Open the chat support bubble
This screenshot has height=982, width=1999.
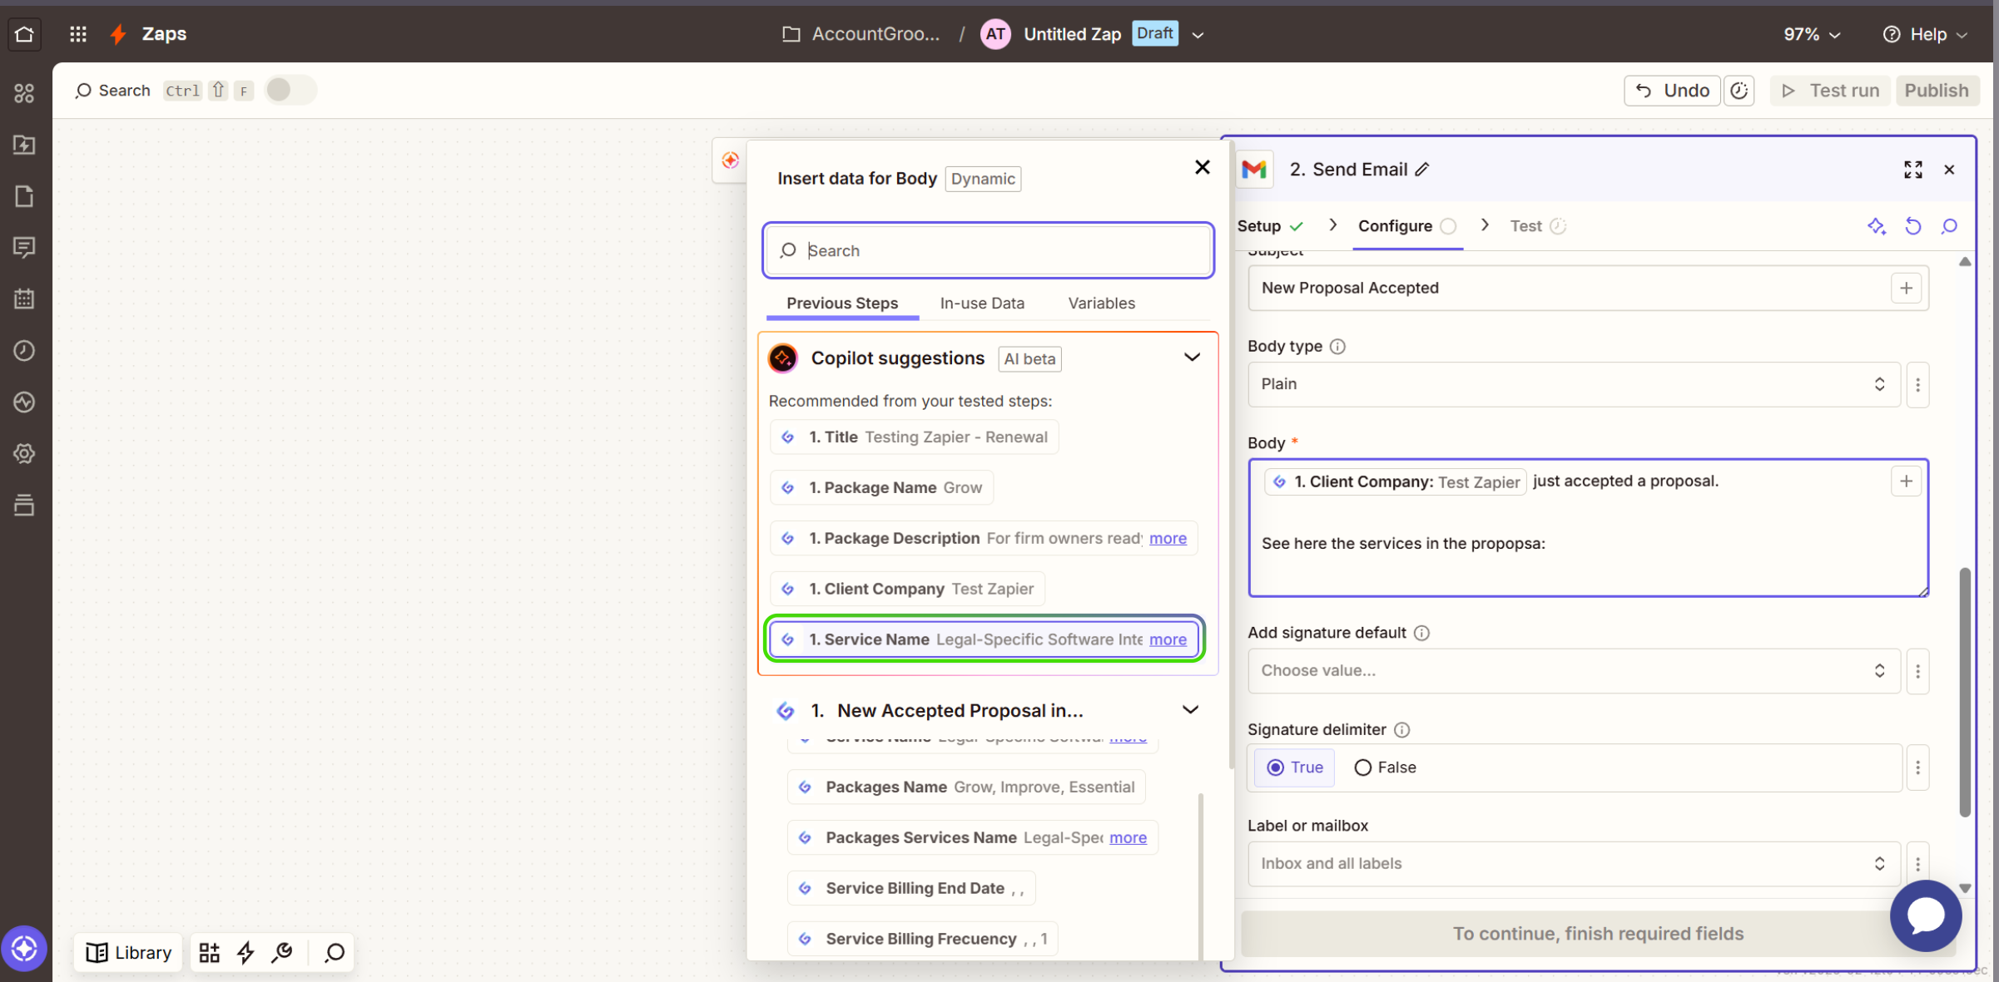pyautogui.click(x=1925, y=916)
